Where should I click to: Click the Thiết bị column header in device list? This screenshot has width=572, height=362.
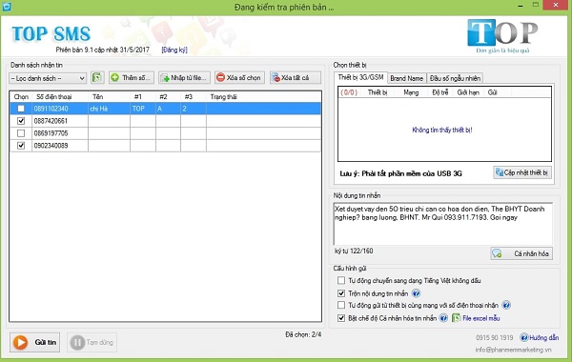(x=378, y=92)
